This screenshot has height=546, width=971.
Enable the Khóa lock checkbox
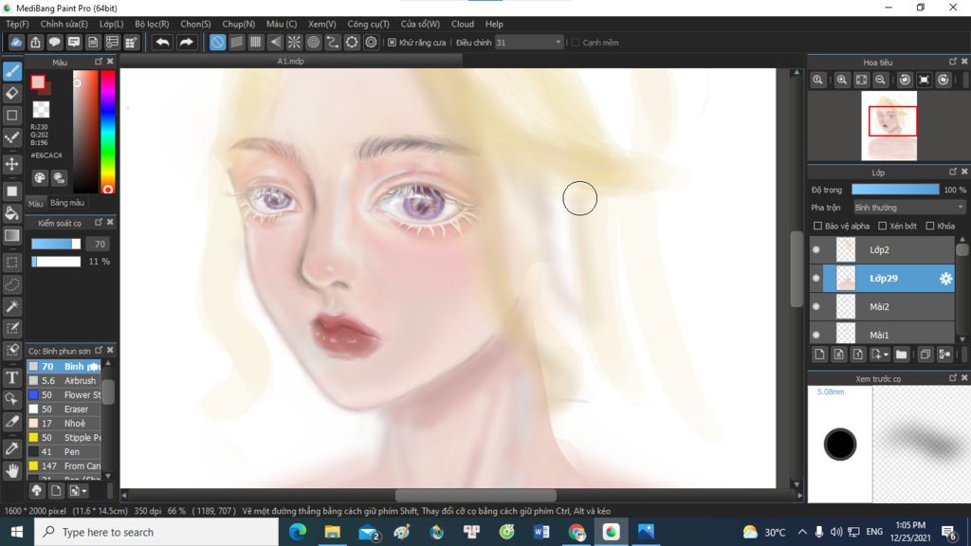pyautogui.click(x=929, y=226)
